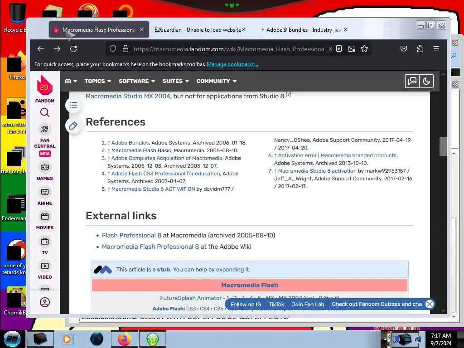Open Firefox icon in the taskbar
464x348 pixels.
pos(125,339)
